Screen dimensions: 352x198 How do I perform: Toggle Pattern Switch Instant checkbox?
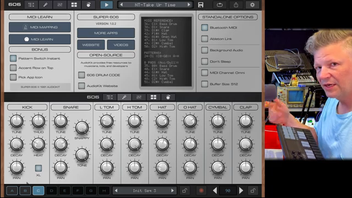pyautogui.click(x=13, y=58)
